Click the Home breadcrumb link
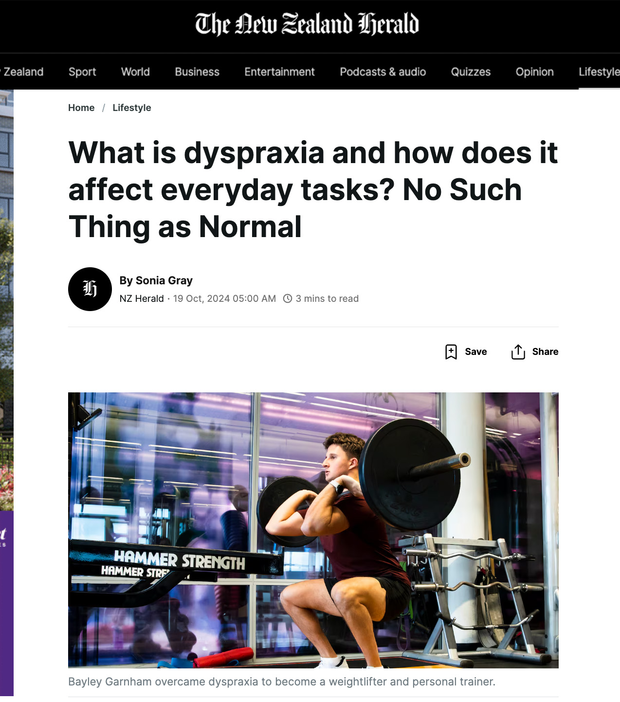 pyautogui.click(x=81, y=108)
